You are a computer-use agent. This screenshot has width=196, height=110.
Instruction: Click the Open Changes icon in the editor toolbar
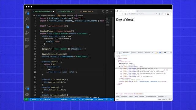point(103,12)
